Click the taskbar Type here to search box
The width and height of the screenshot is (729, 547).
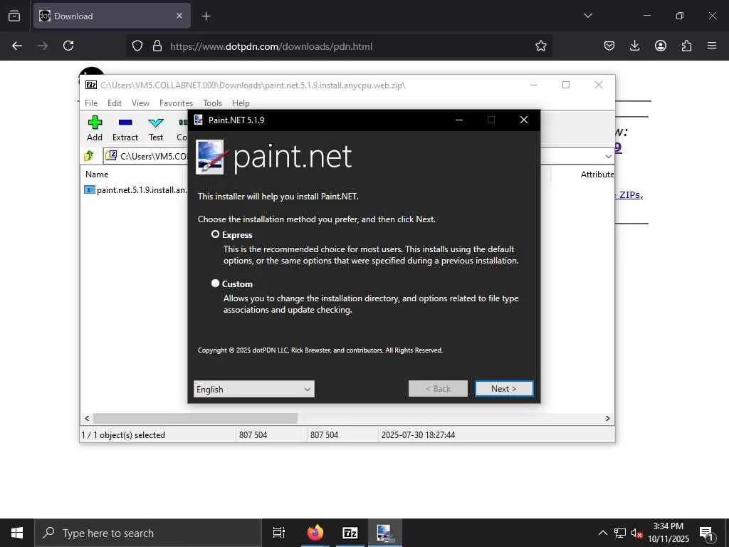148,533
